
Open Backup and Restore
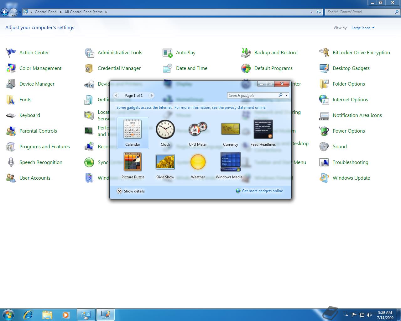(269, 53)
